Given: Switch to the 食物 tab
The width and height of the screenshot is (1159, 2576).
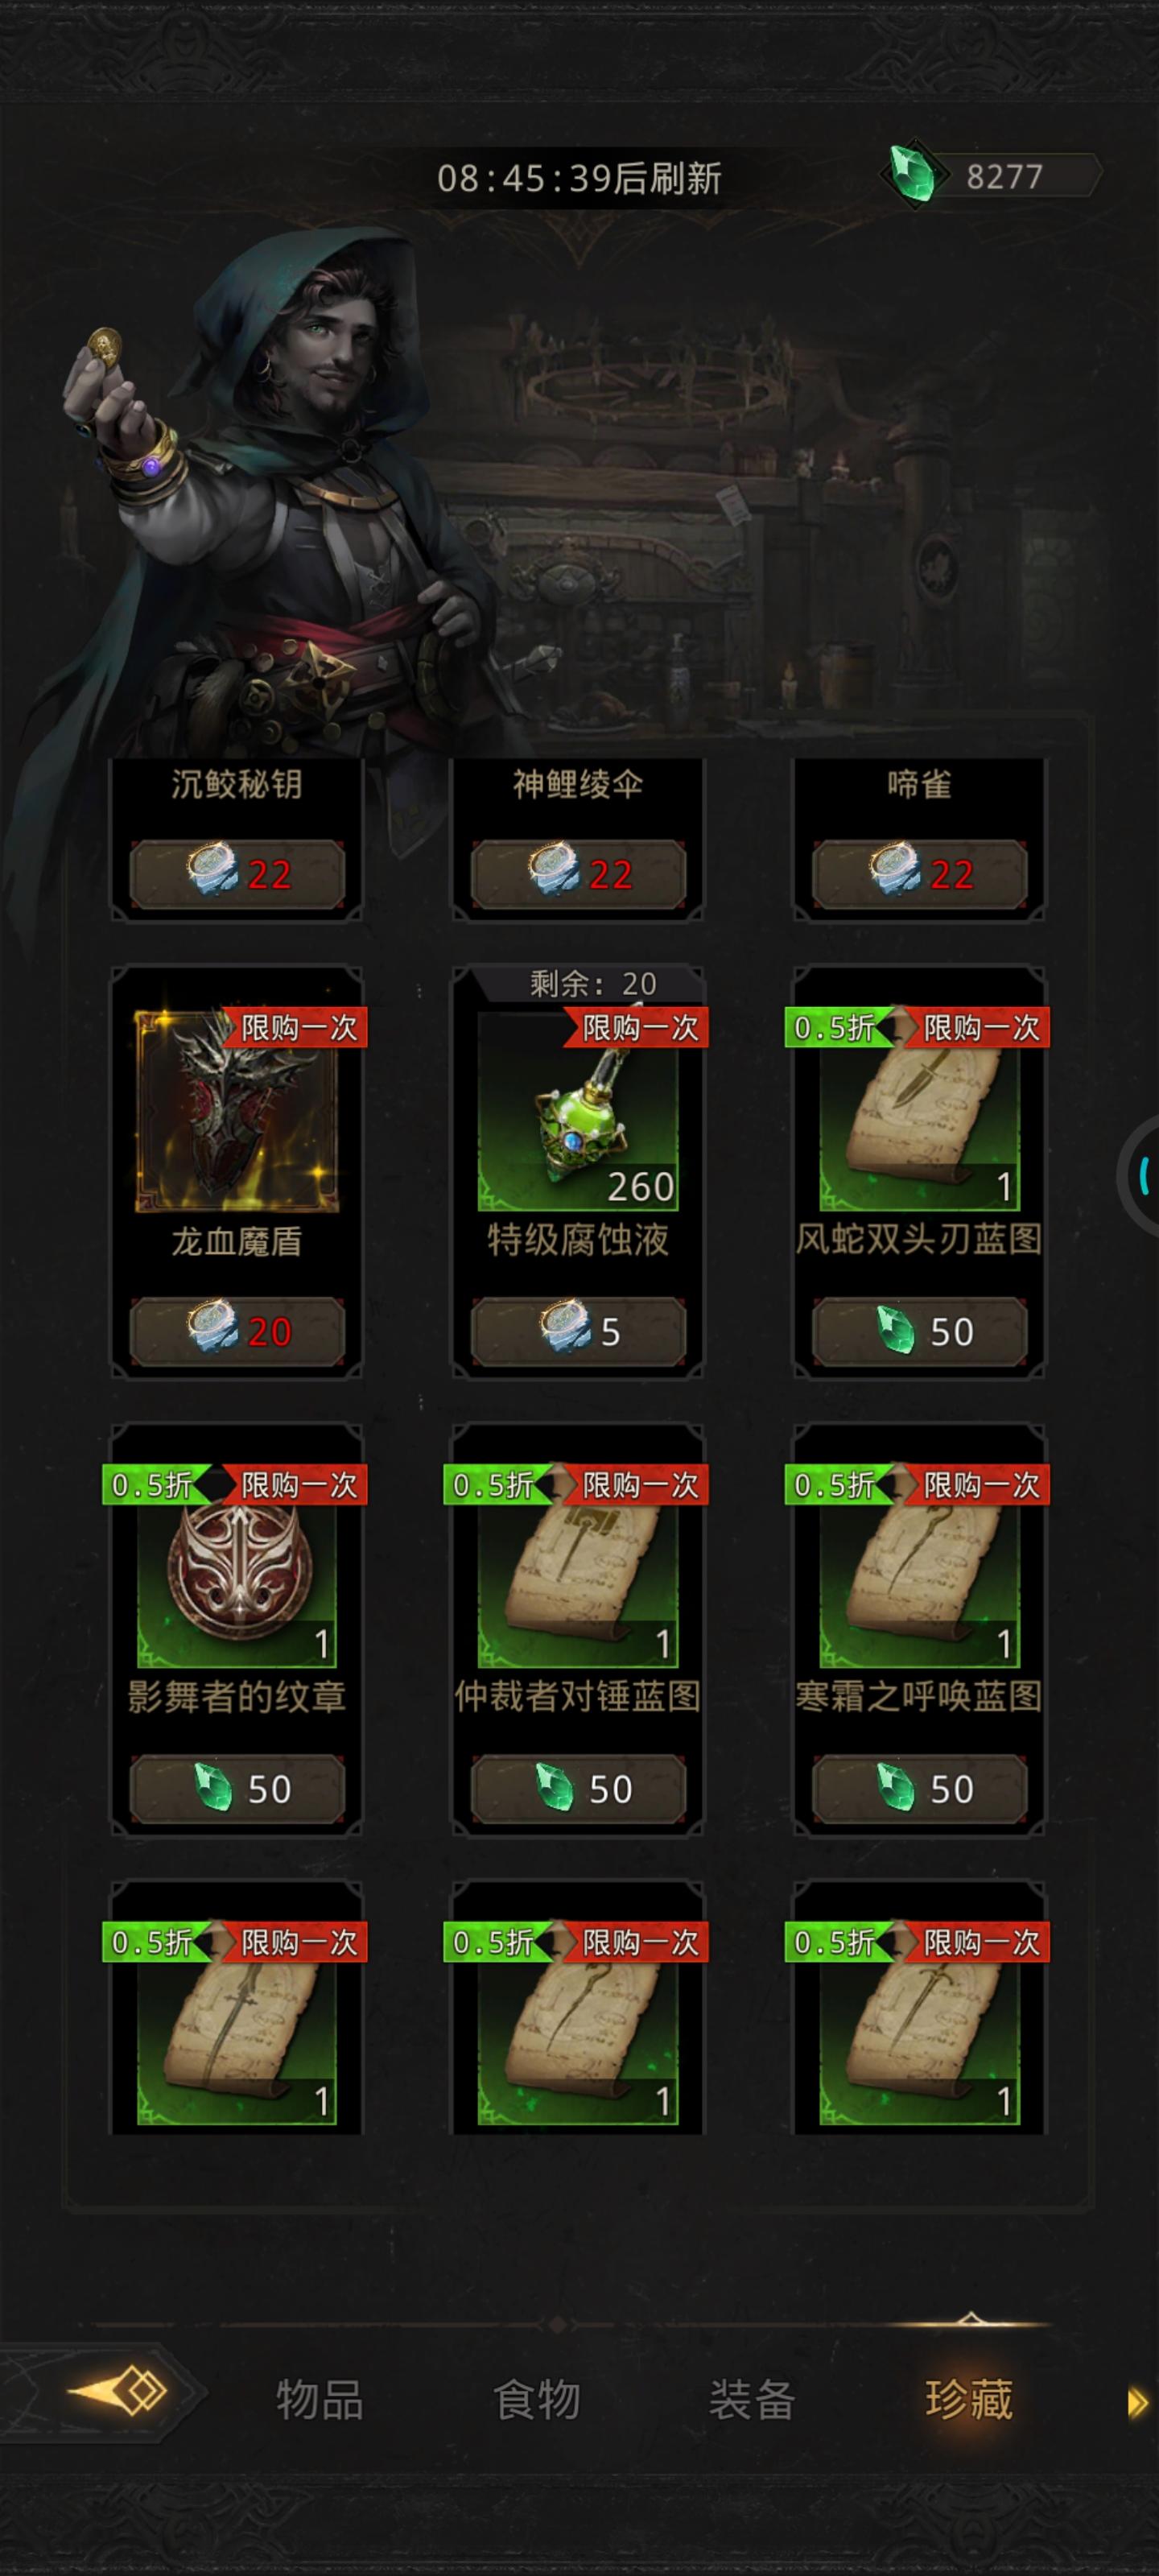Looking at the screenshot, I should [x=537, y=2400].
